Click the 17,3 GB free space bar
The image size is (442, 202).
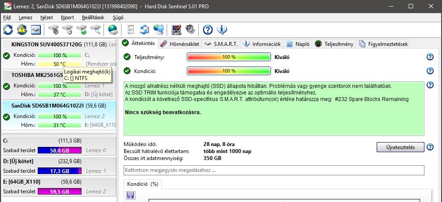pyautogui.click(x=60, y=171)
